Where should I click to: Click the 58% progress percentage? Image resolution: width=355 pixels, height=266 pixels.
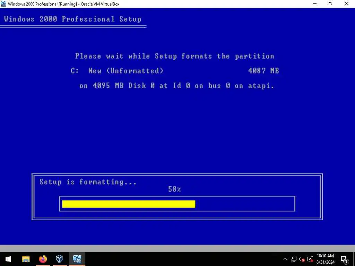pyautogui.click(x=174, y=189)
